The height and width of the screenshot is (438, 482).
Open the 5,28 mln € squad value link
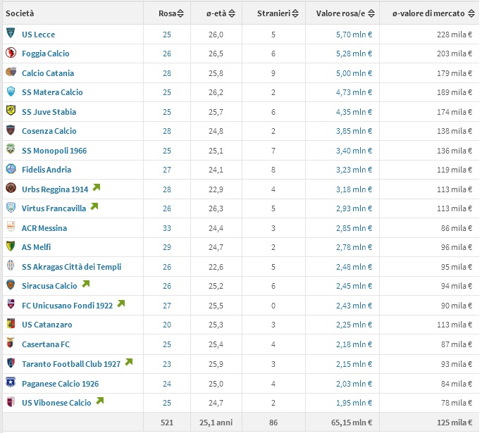(x=354, y=54)
